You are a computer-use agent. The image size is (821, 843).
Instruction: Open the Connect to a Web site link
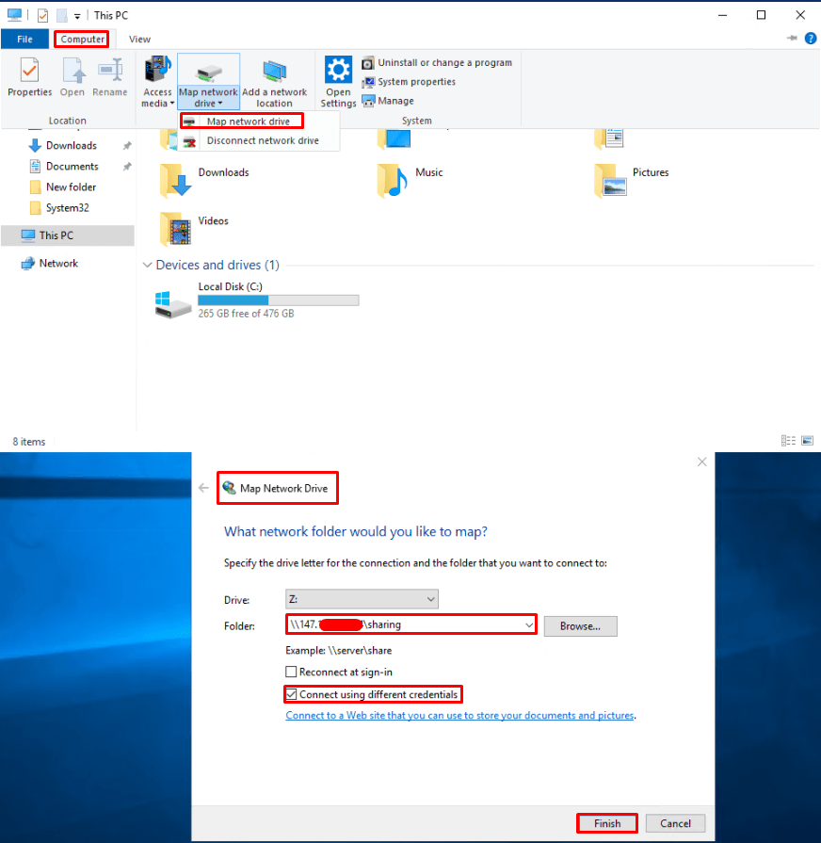click(459, 716)
